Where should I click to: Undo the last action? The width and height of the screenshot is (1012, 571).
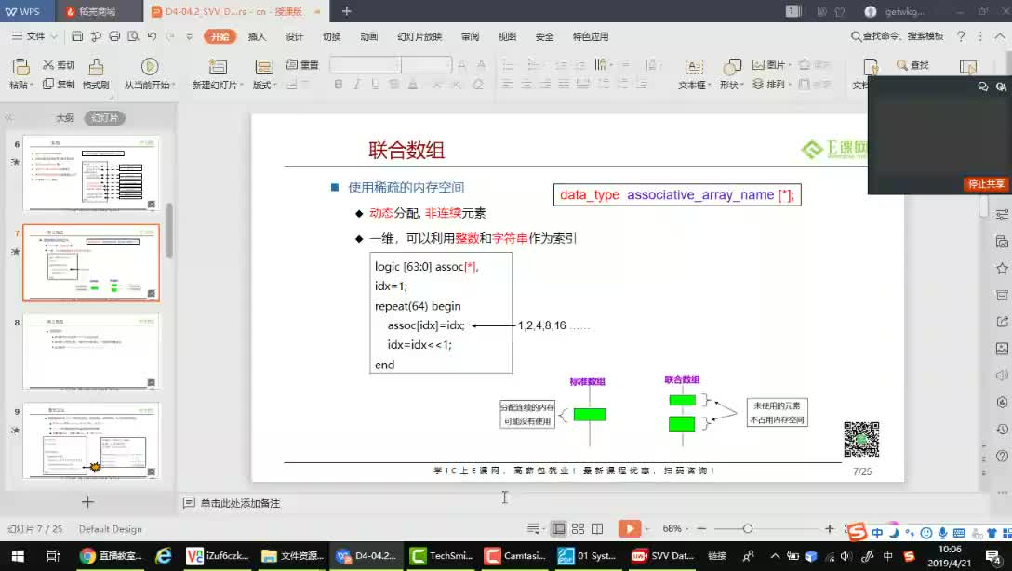tap(152, 36)
